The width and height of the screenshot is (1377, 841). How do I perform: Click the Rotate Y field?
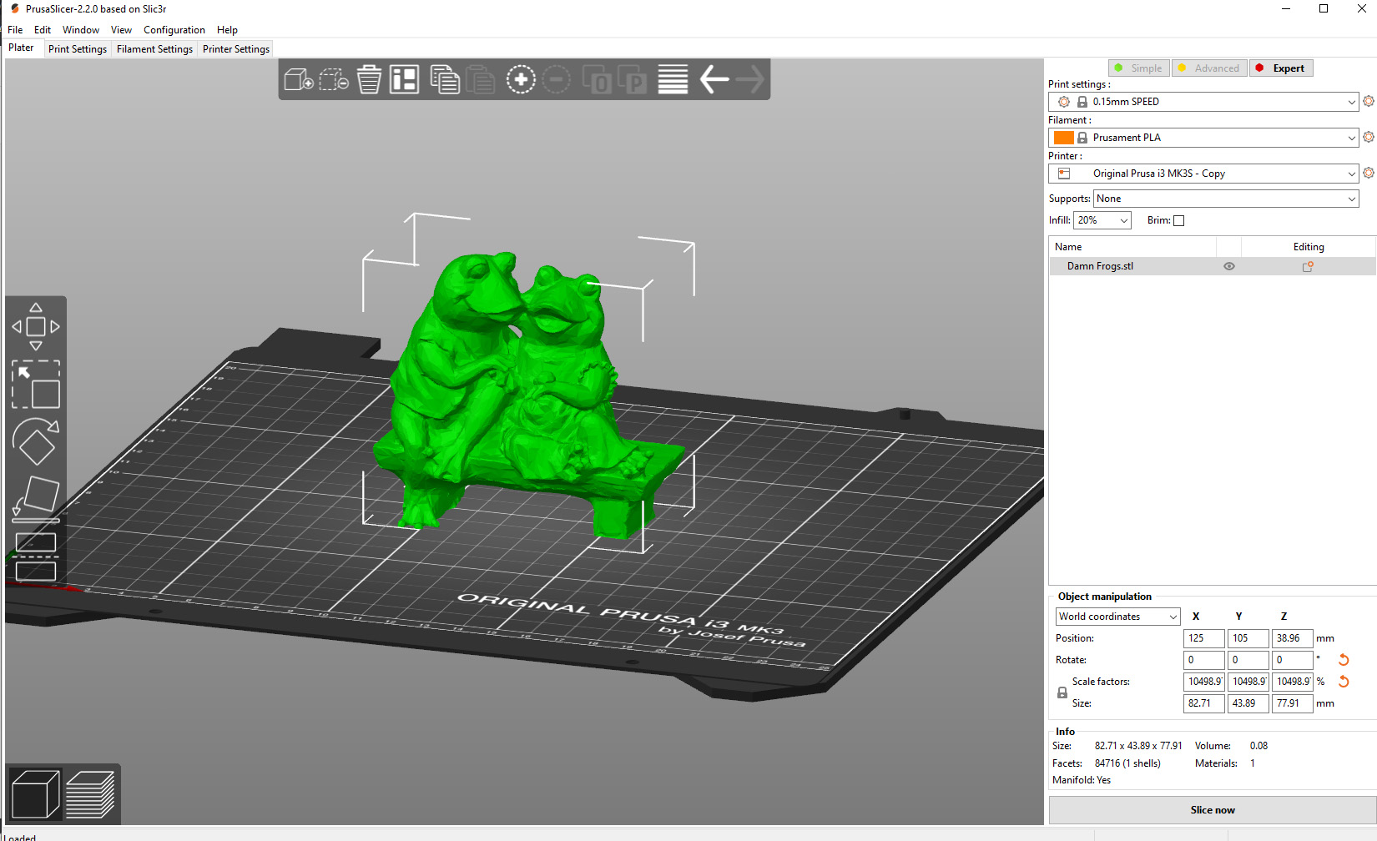[x=1248, y=660]
